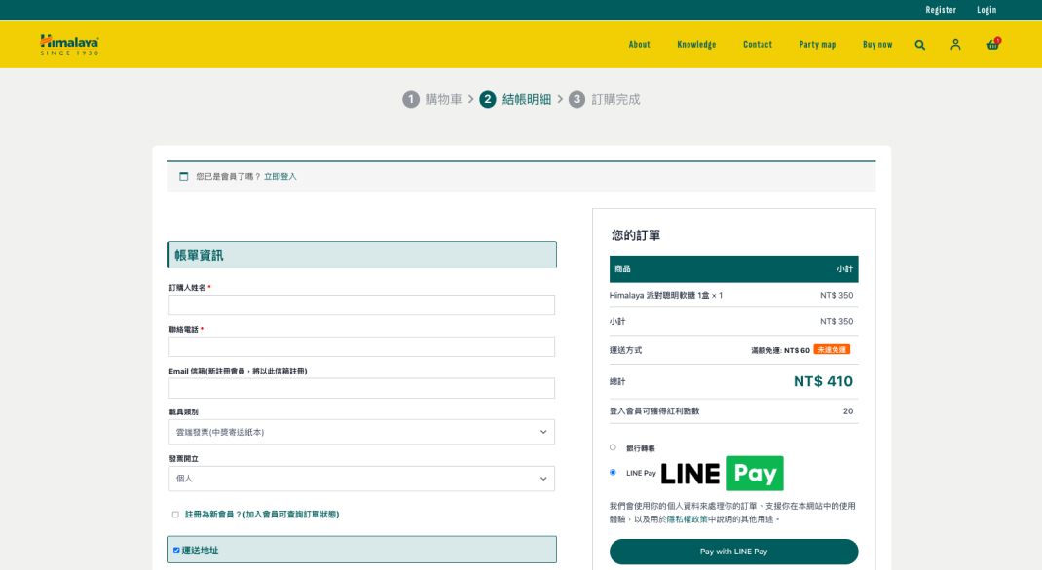Click step 3 訂購完成 label
Image resolution: width=1042 pixels, height=570 pixels.
point(615,99)
